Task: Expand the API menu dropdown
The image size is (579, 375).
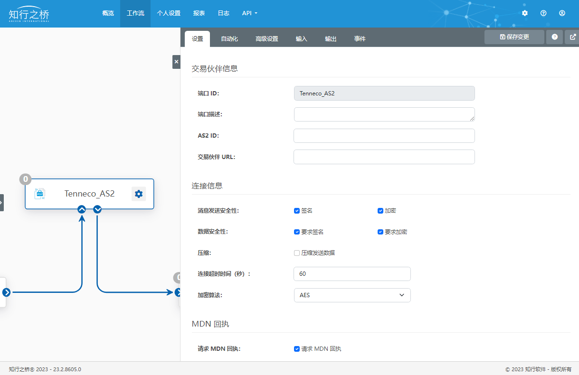Action: [x=249, y=13]
